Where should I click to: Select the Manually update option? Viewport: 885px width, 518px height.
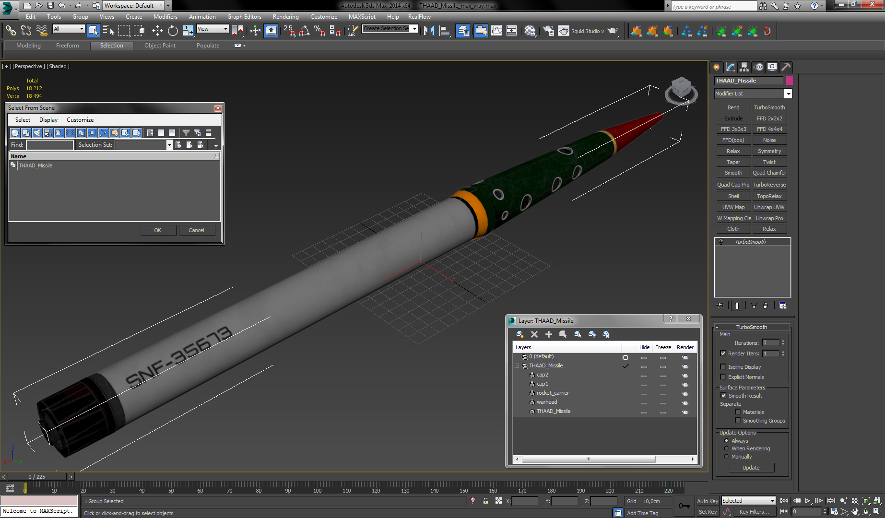point(726,457)
